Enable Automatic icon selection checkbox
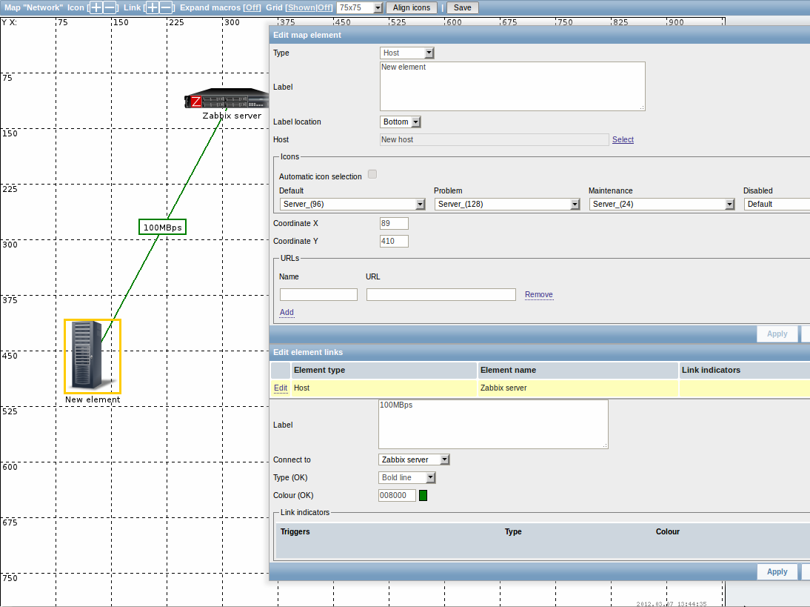Viewport: 810px width, 607px height. [372, 174]
